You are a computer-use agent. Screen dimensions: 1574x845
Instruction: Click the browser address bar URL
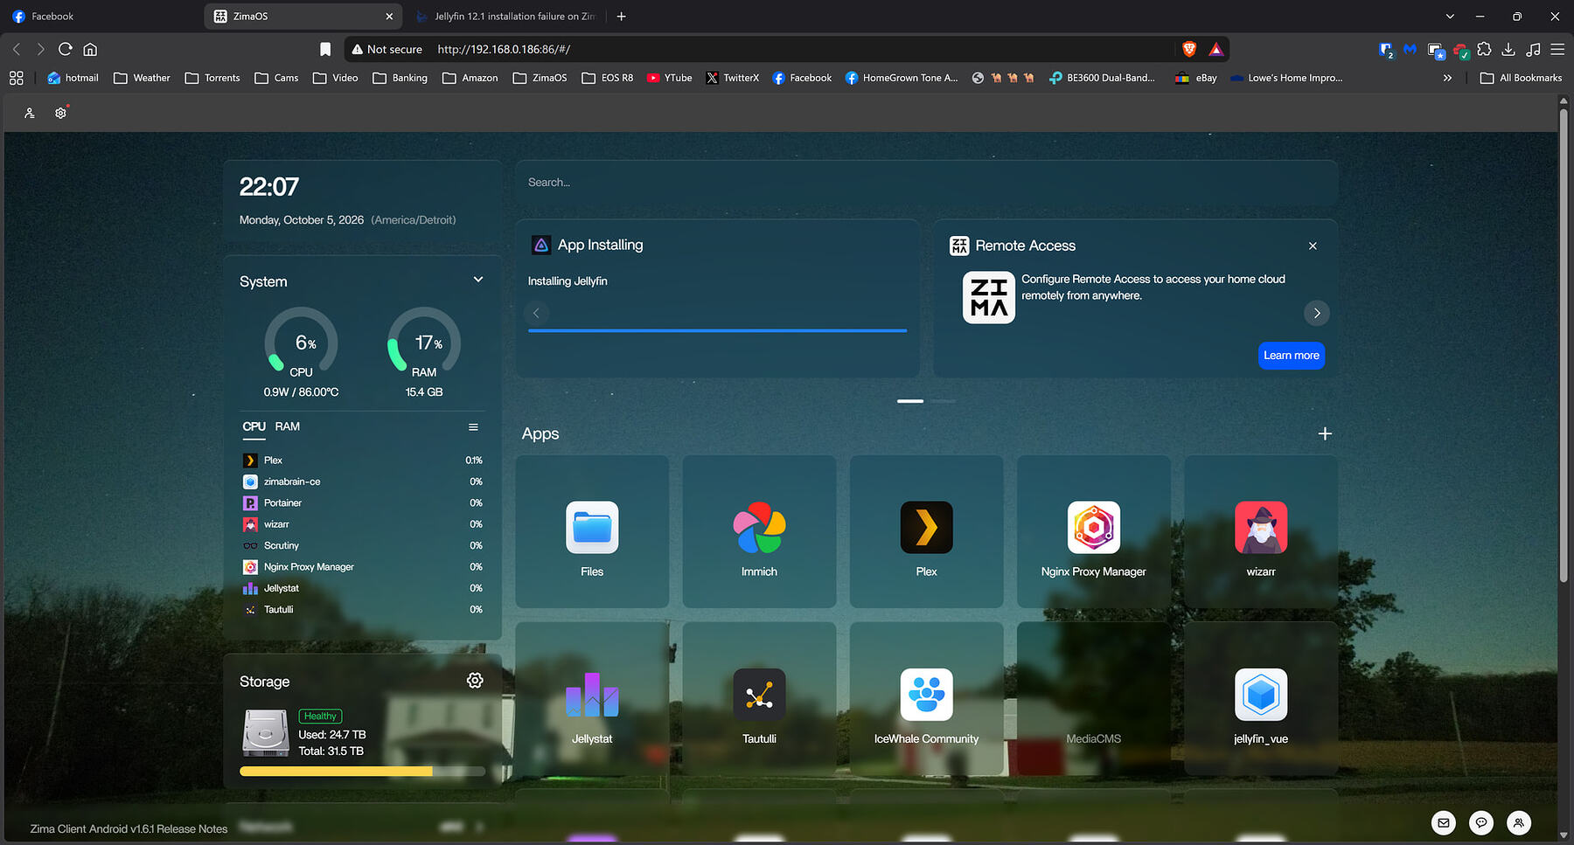tap(504, 50)
